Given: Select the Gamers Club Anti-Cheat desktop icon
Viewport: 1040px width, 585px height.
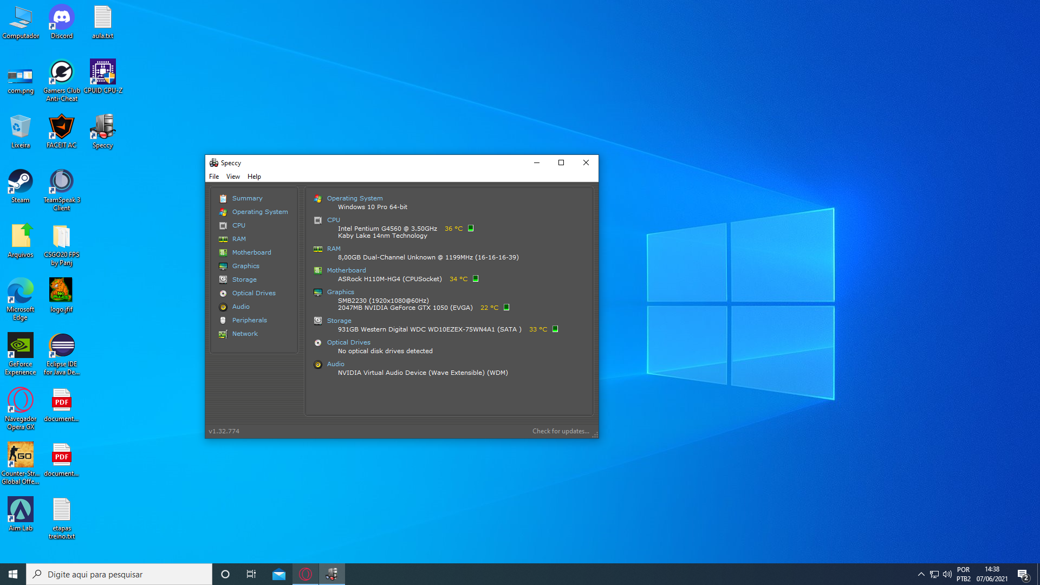Looking at the screenshot, I should (62, 80).
